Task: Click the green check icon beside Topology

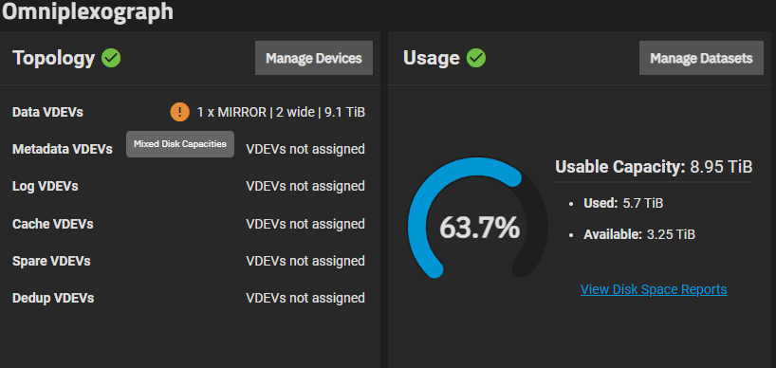Action: point(111,59)
